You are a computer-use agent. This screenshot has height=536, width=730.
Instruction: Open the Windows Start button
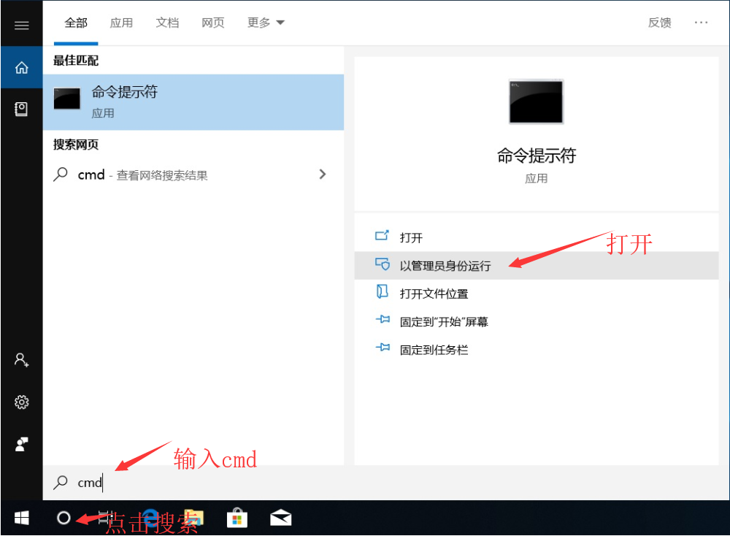21,518
